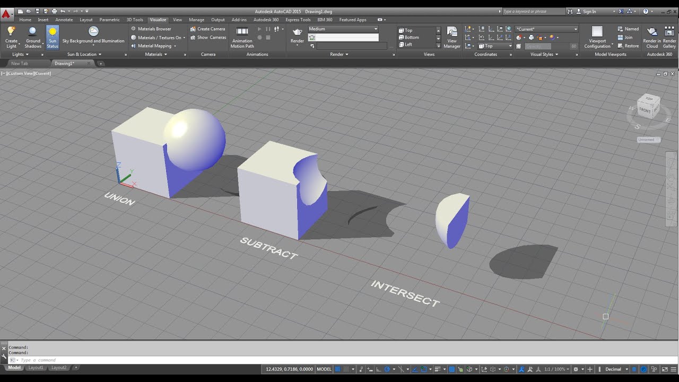Expand the Visual Styles panel title
This screenshot has width=679, height=382.
pyautogui.click(x=544, y=54)
